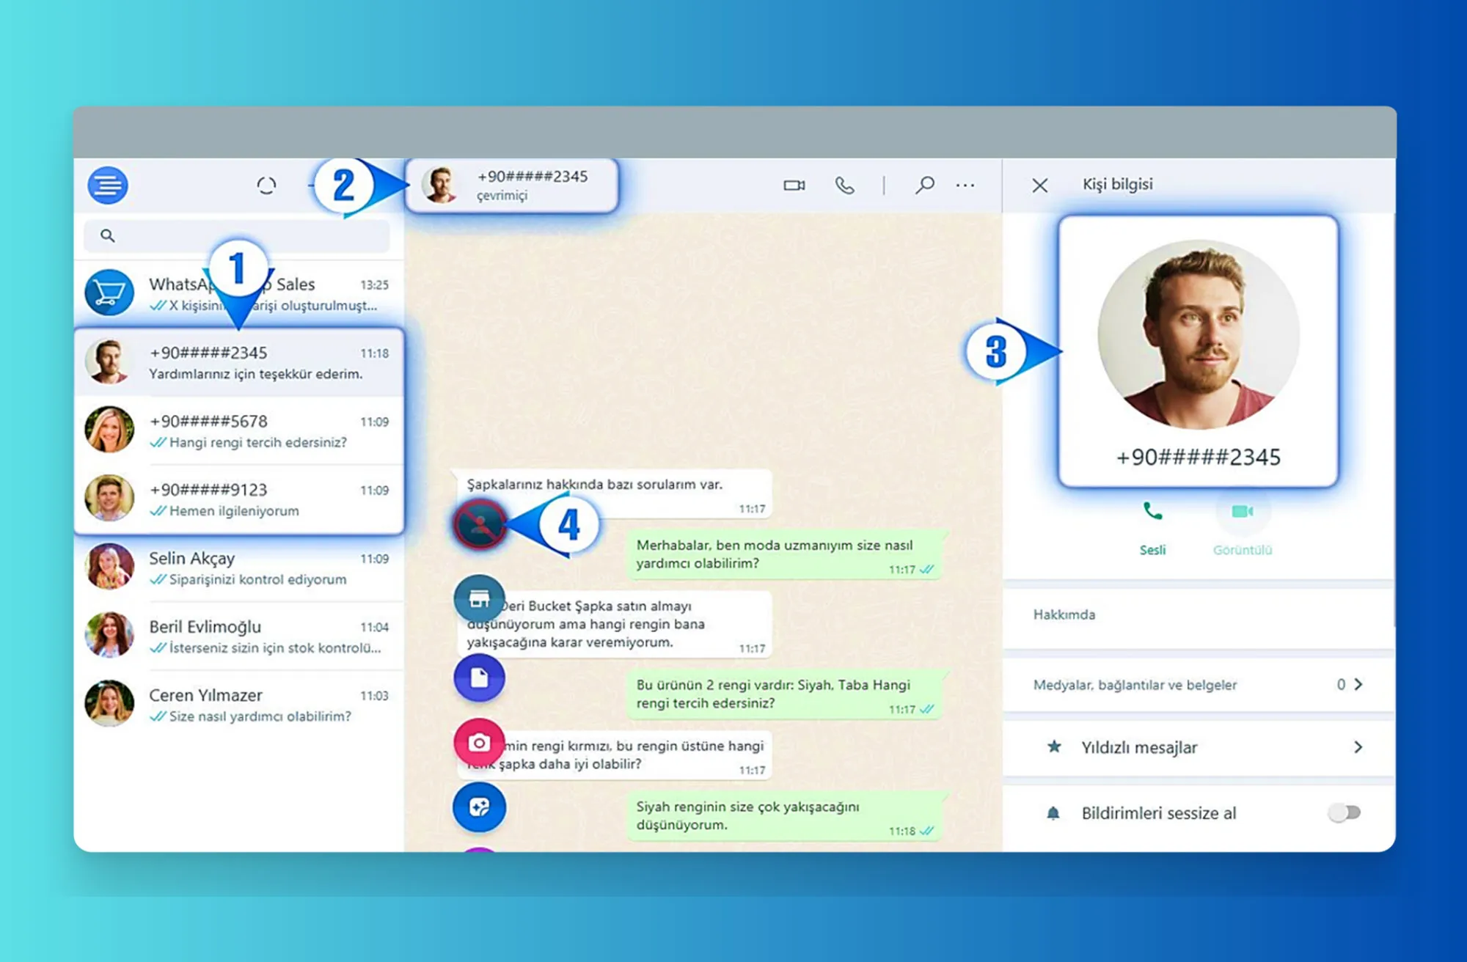Open the blue hamburger menu icon
The image size is (1467, 962).
click(108, 185)
